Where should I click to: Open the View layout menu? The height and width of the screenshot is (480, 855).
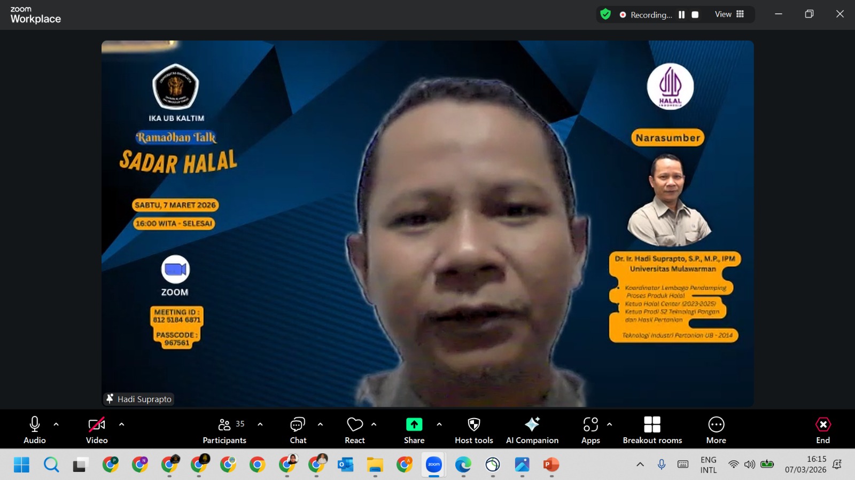pyautogui.click(x=729, y=14)
